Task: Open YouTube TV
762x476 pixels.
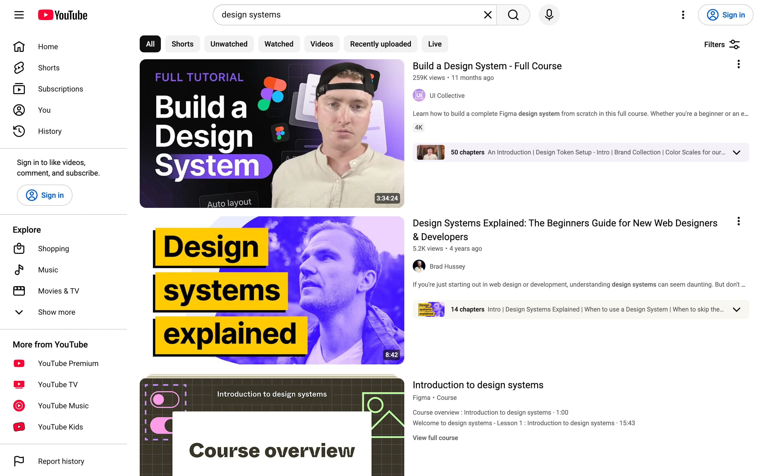Action: pyautogui.click(x=63, y=385)
